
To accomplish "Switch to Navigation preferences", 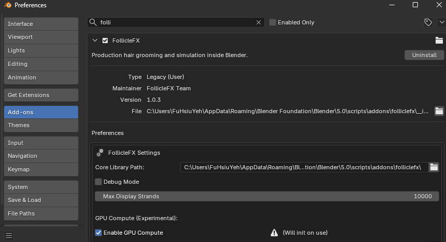I will pyautogui.click(x=41, y=156).
